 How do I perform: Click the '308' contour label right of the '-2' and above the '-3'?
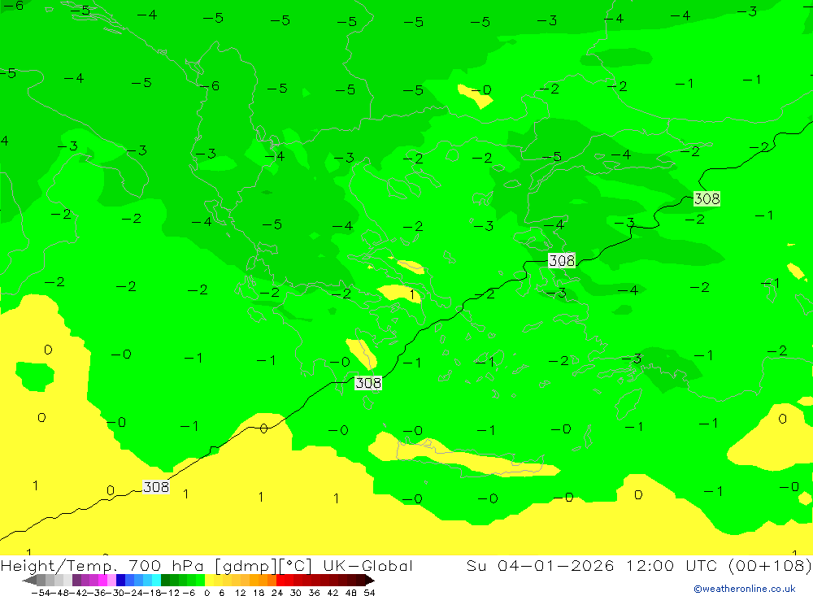562,260
